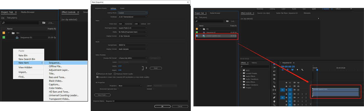Viewport: 364px width, 111px height.
Task: Open Pixel Aspect Ratio dropdown
Action: [133, 28]
